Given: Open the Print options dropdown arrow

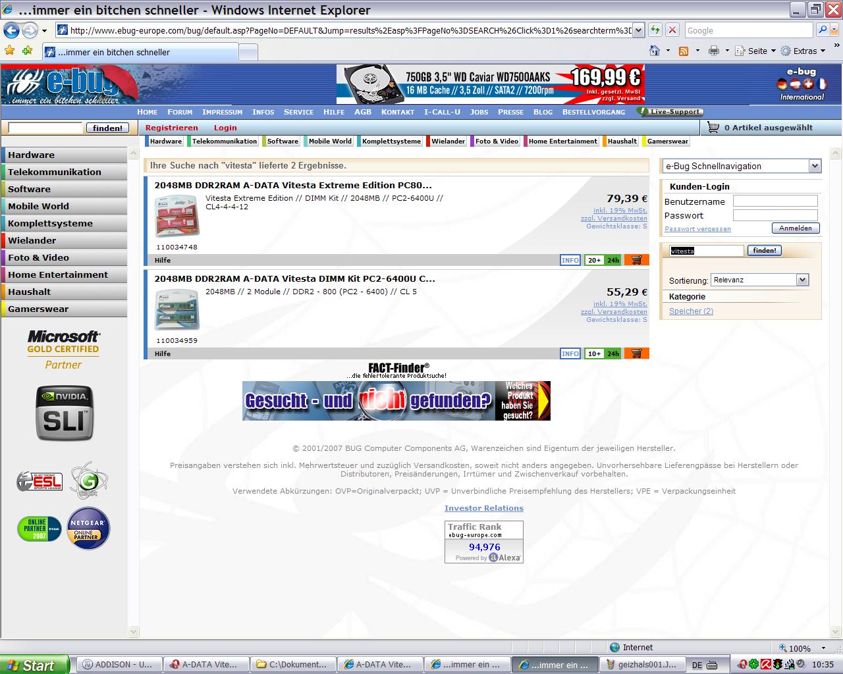Looking at the screenshot, I should click(x=727, y=51).
